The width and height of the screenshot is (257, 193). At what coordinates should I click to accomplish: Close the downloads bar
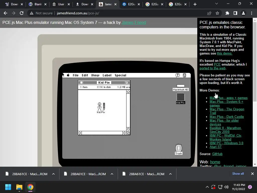252,174
